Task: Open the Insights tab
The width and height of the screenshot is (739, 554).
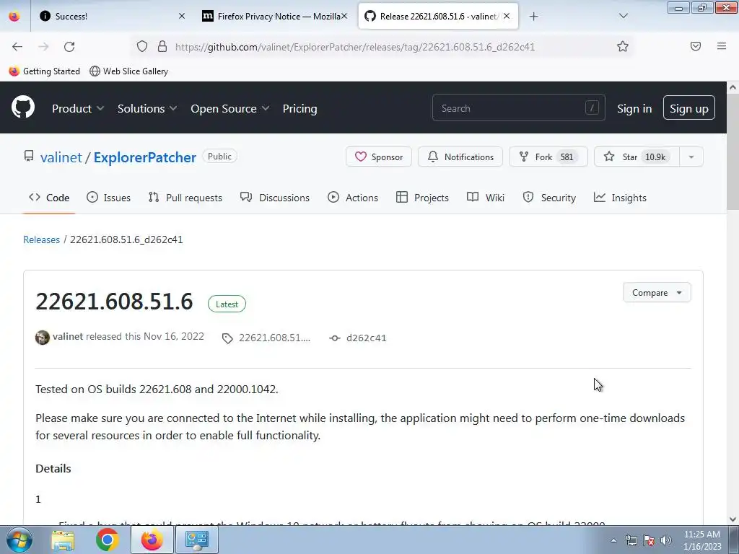Action: click(x=620, y=198)
